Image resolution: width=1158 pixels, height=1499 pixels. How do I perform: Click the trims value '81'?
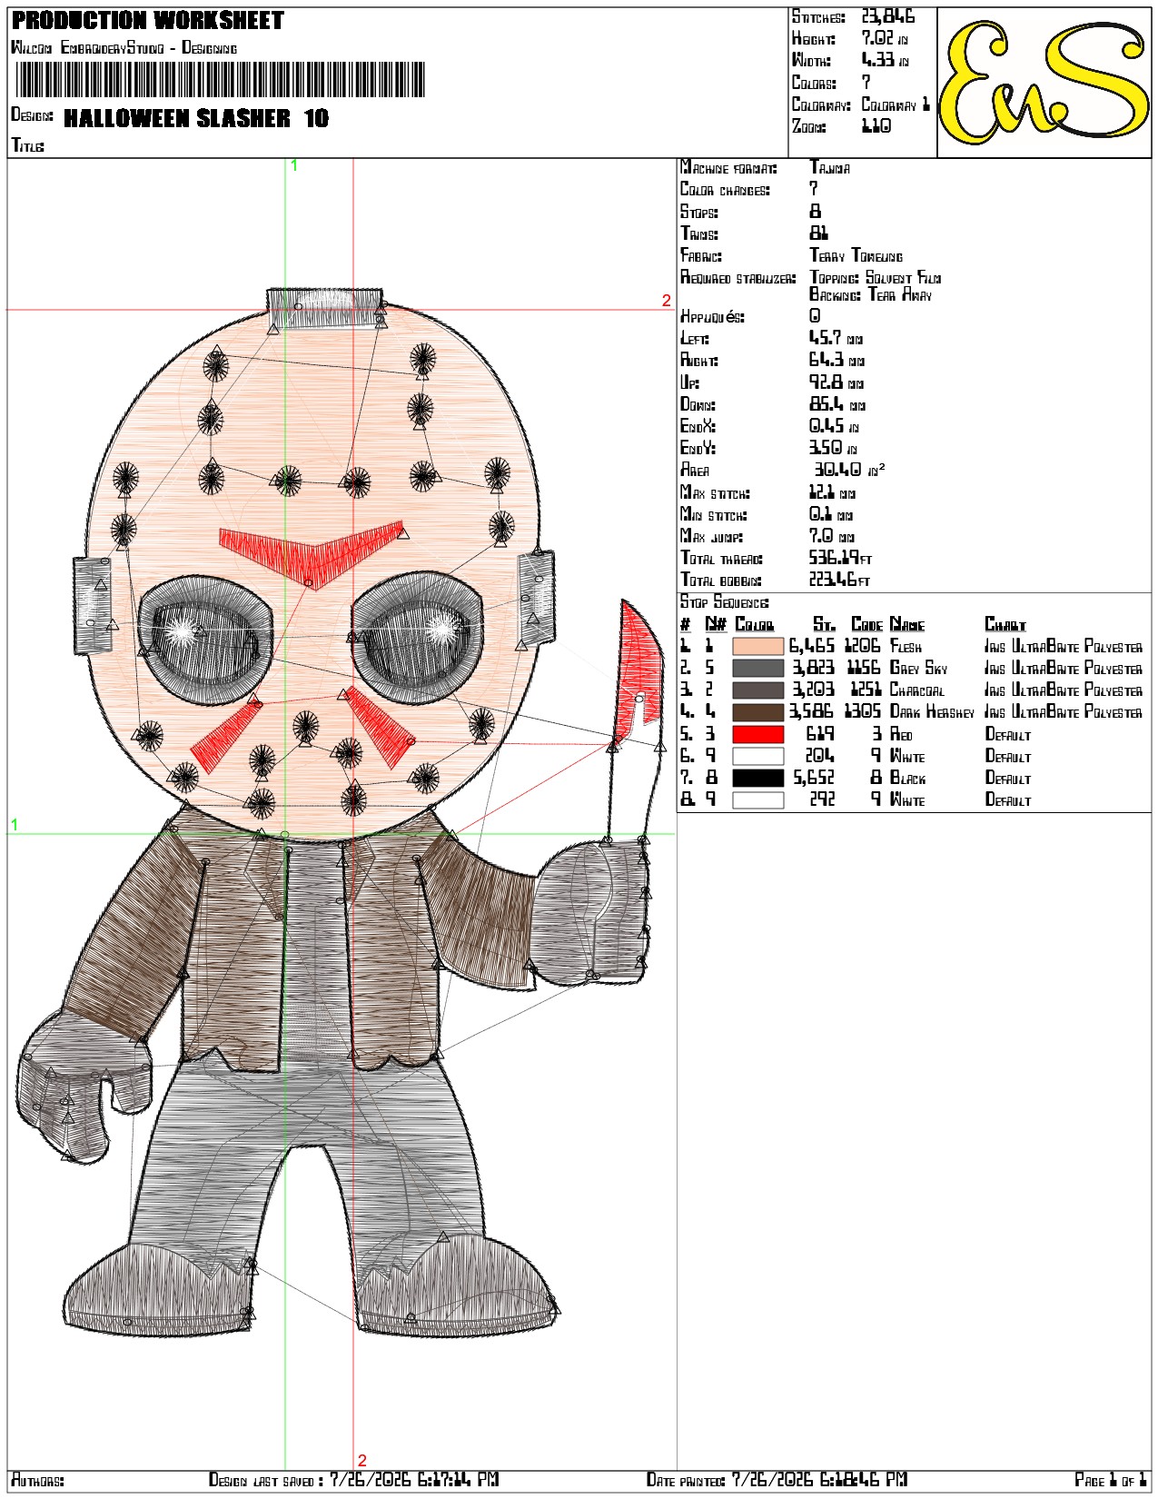[x=818, y=233]
